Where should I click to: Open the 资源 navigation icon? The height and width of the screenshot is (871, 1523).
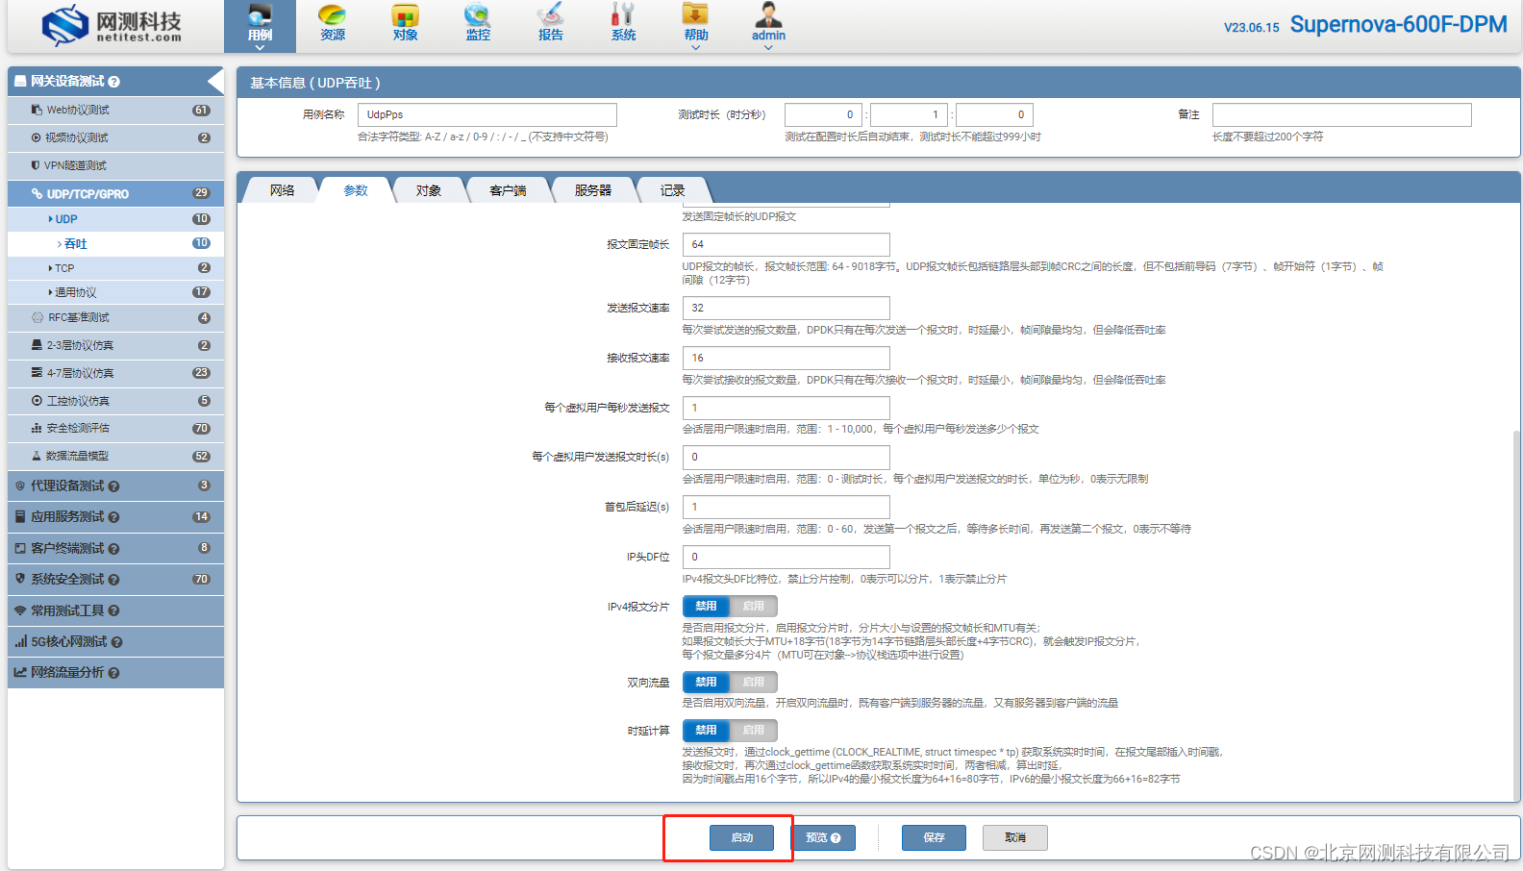[x=333, y=23]
